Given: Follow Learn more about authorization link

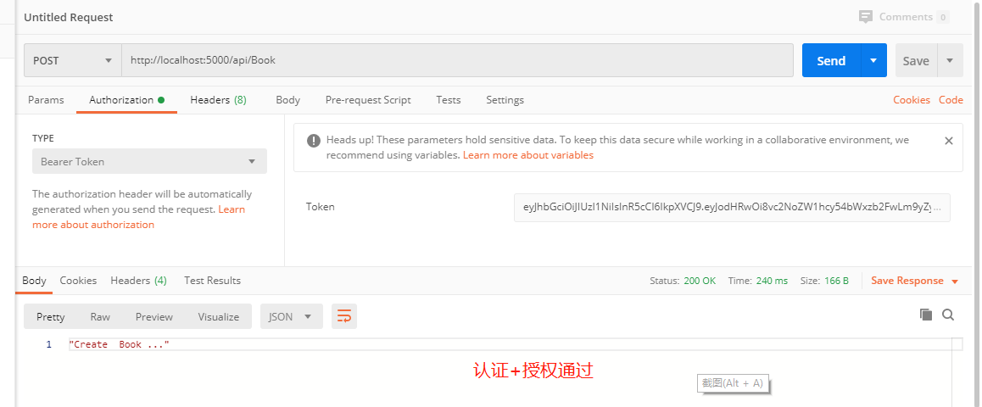Looking at the screenshot, I should 138,217.
